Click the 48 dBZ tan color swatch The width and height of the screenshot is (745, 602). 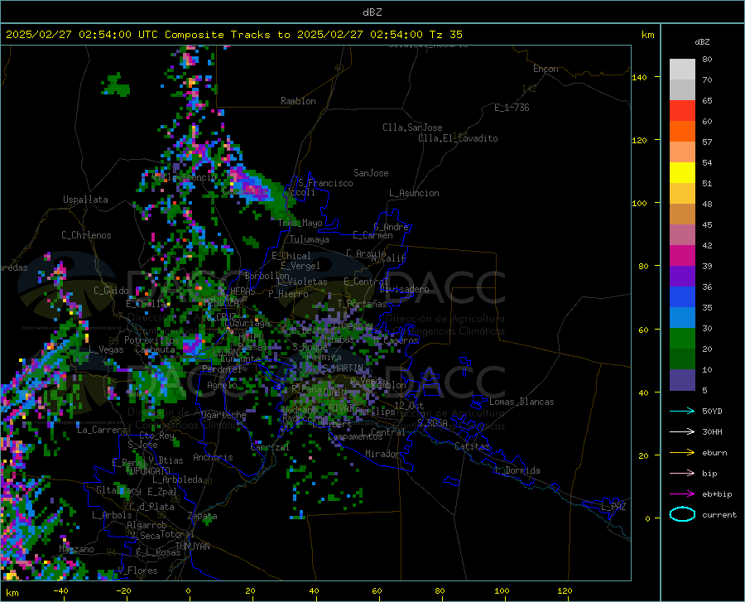(x=682, y=214)
